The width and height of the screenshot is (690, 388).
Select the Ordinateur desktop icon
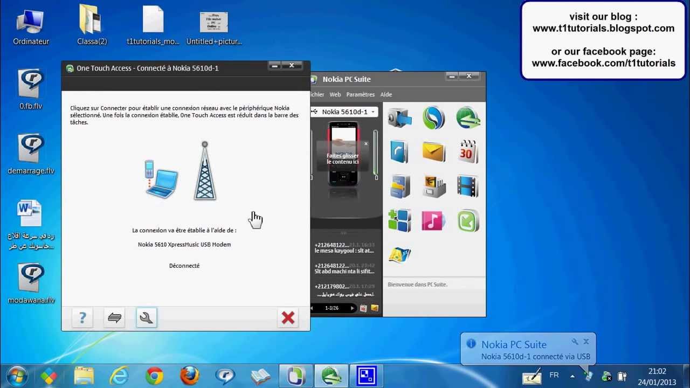31,26
